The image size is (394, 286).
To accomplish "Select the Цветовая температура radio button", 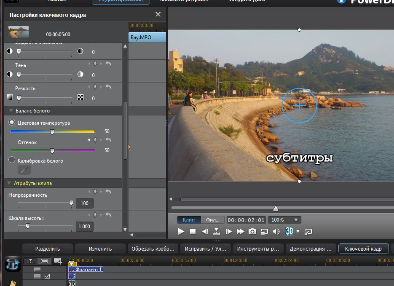I will 12,123.
